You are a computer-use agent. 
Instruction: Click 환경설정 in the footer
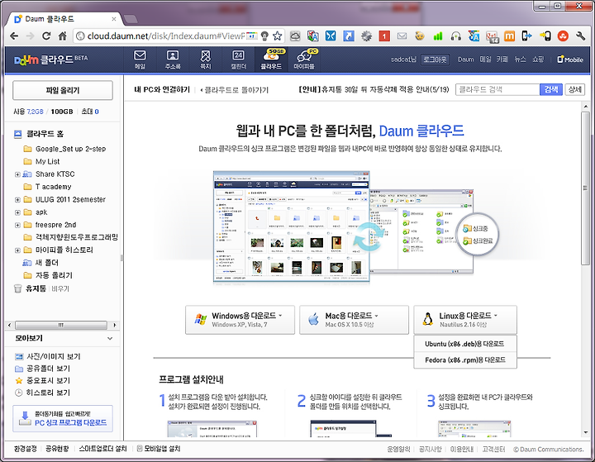click(26, 449)
